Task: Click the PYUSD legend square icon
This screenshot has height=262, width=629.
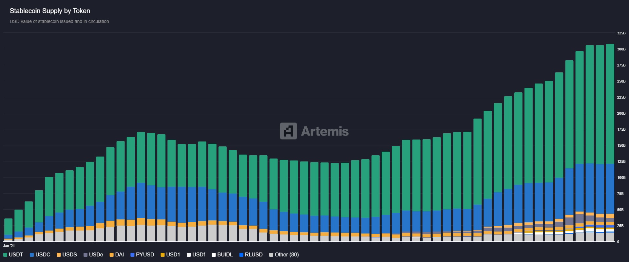Action: tap(132, 255)
